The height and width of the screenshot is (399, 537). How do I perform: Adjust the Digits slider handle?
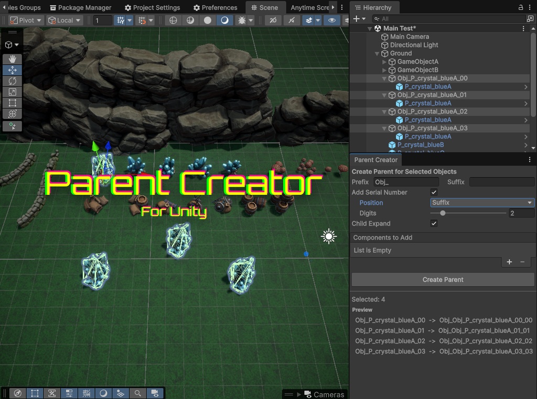[443, 213]
